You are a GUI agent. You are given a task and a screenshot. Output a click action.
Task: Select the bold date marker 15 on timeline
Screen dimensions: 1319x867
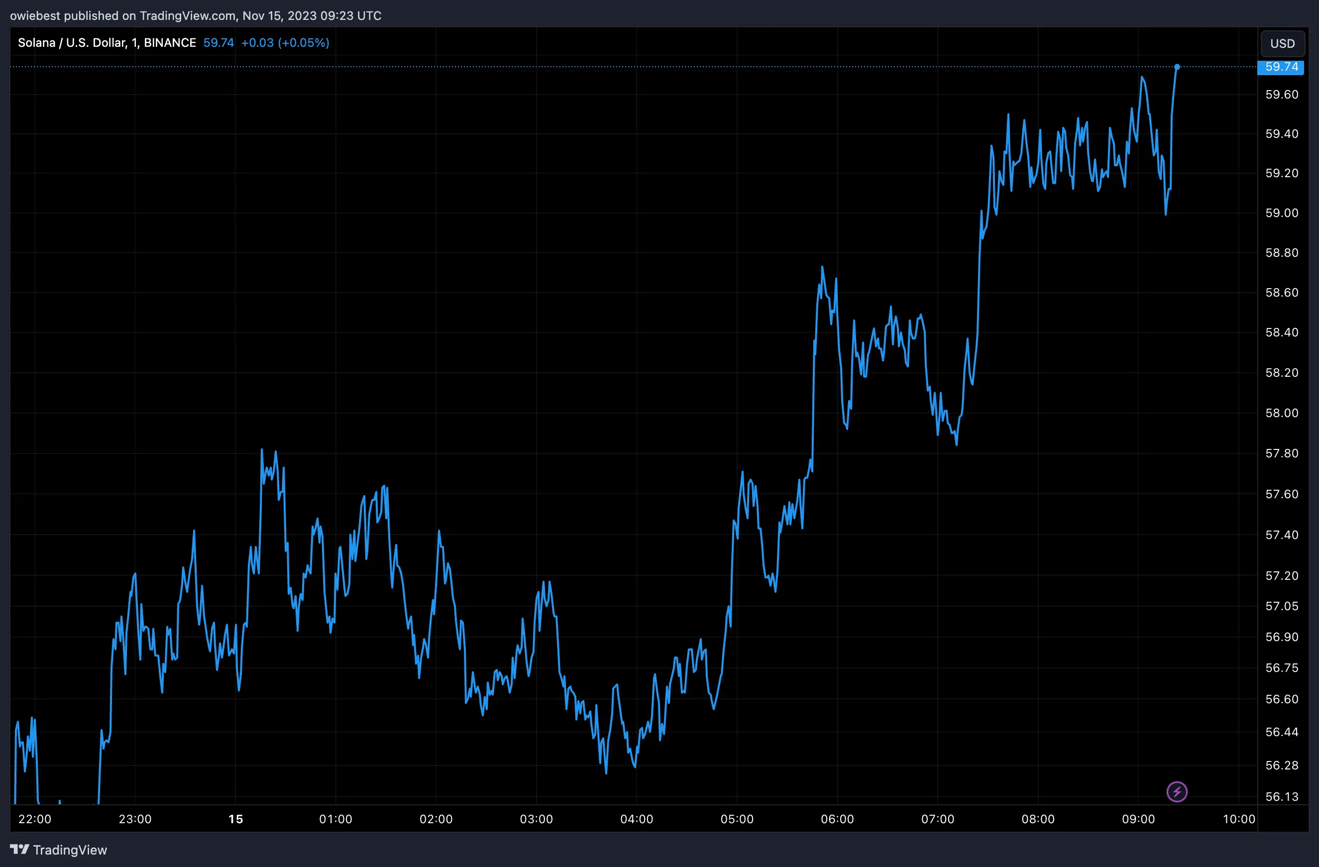coord(235,819)
